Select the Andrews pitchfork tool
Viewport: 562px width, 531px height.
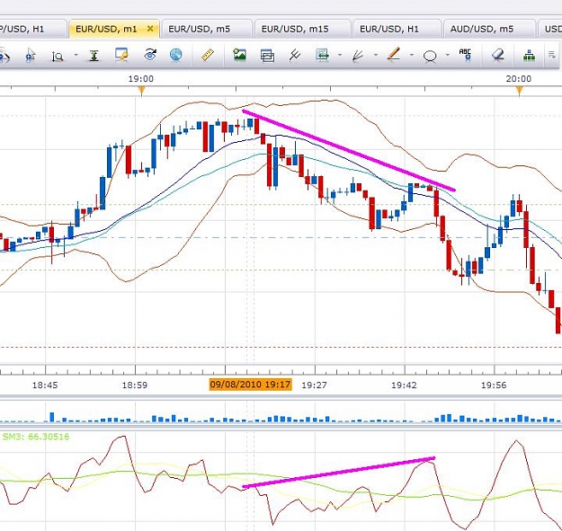pyautogui.click(x=295, y=55)
